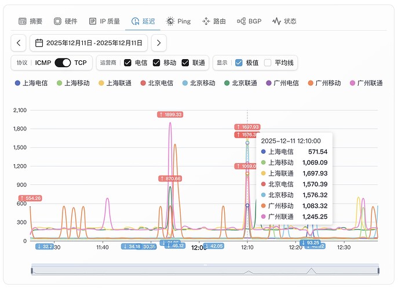Click the 状态 pulse waveform icon
This screenshot has width=398, height=290.
pos(276,21)
